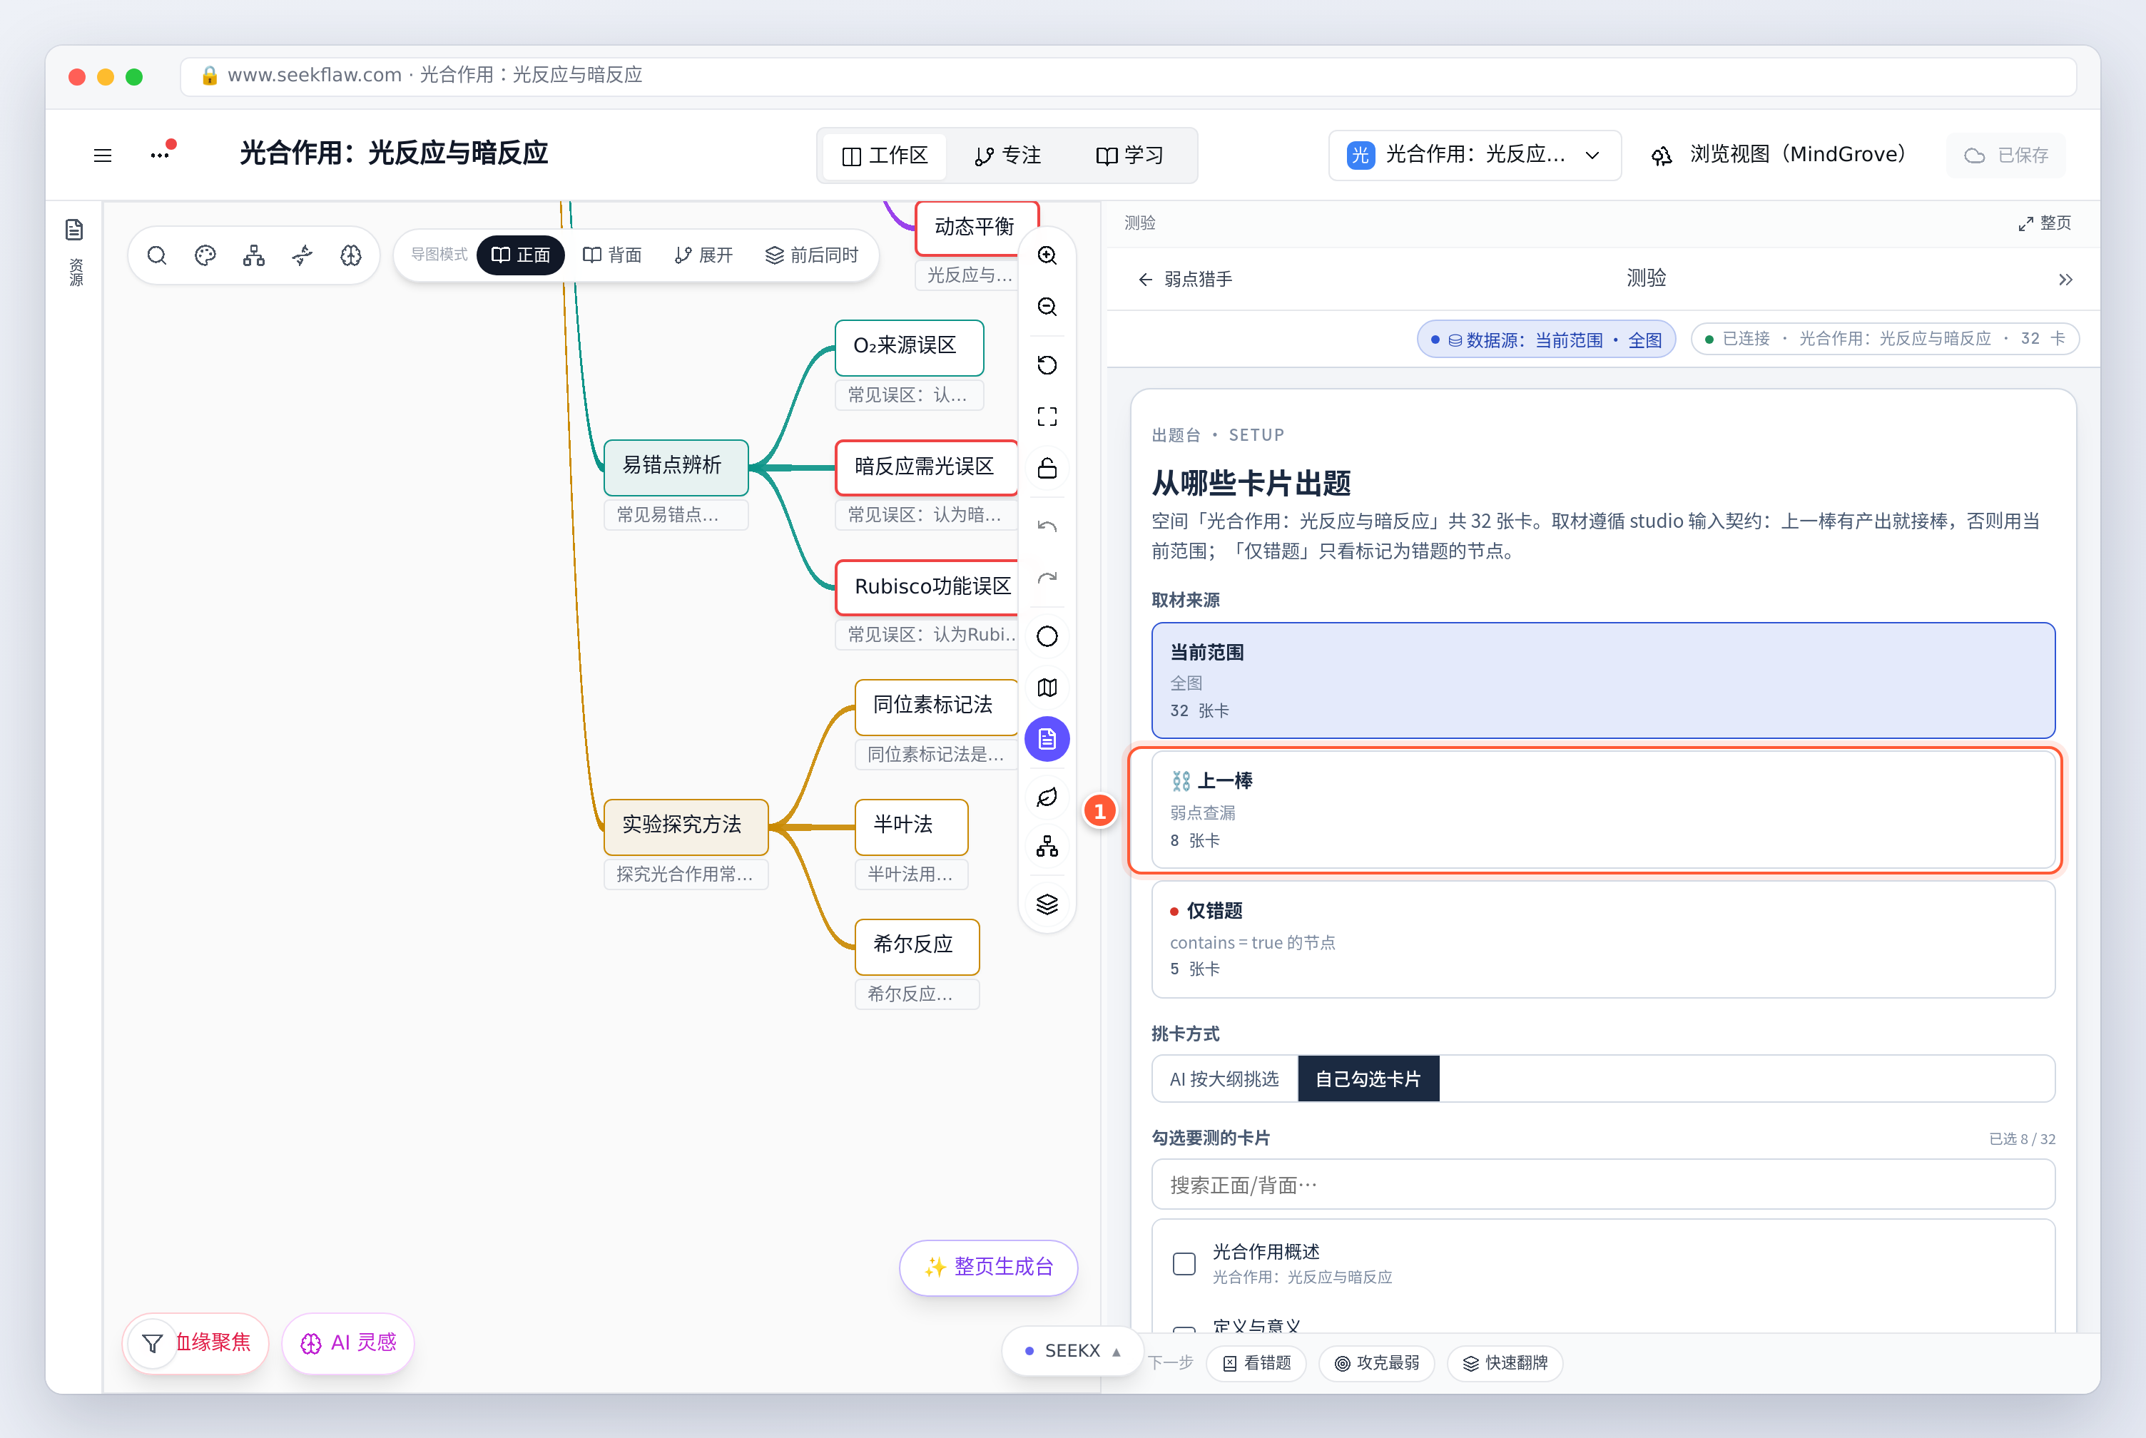Choose 自己勾选卡片 mode
Viewport: 2146px width, 1438px height.
point(1368,1079)
